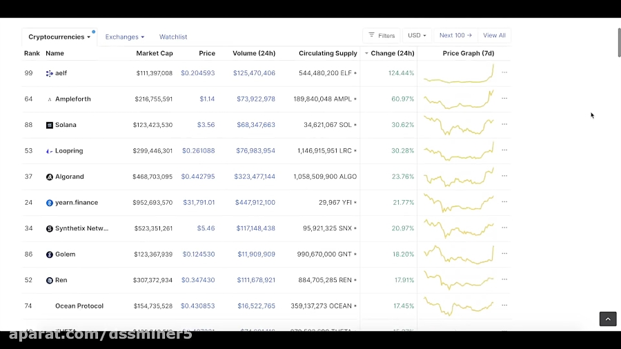Open more options for Ampleforth row

click(x=504, y=98)
